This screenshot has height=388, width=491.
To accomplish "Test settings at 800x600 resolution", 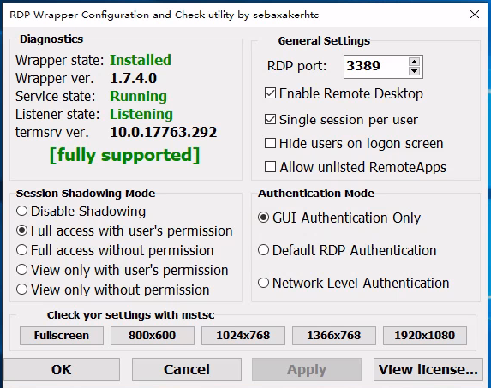I will pyautogui.click(x=153, y=336).
